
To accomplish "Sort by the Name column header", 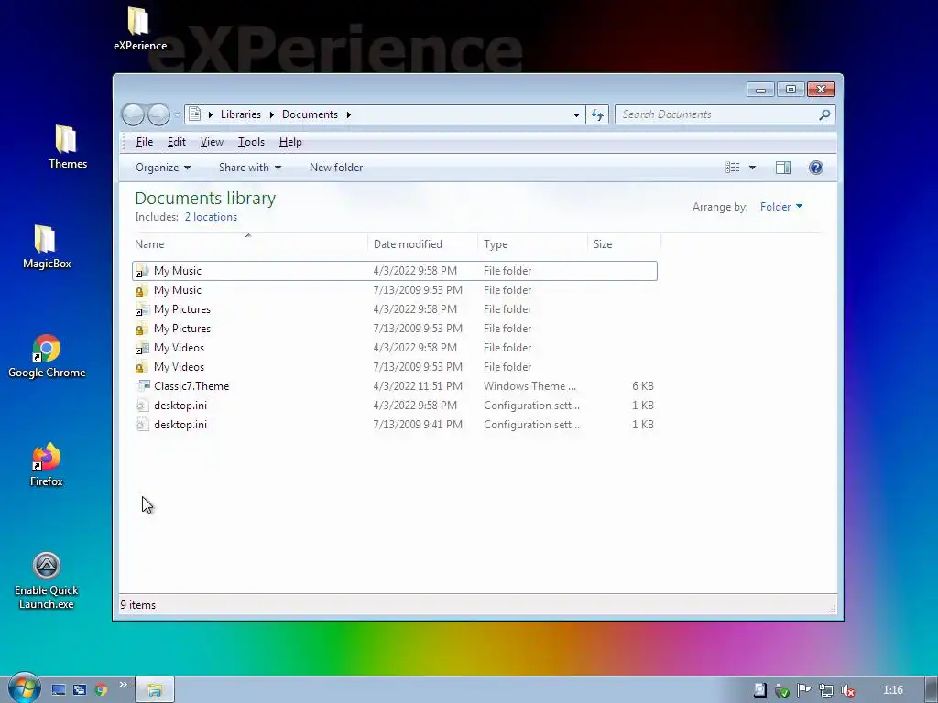I will coord(248,243).
